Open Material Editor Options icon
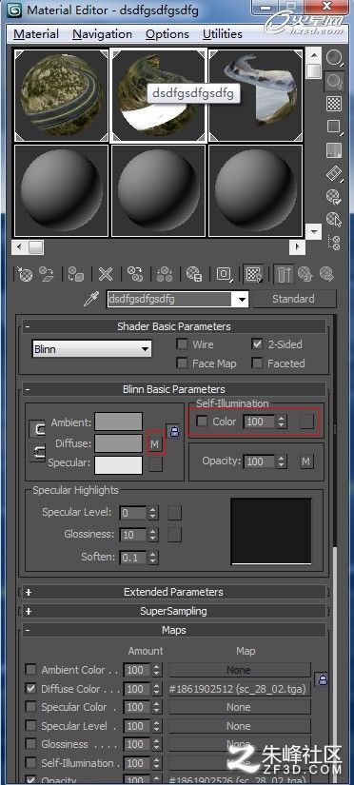 [x=333, y=196]
